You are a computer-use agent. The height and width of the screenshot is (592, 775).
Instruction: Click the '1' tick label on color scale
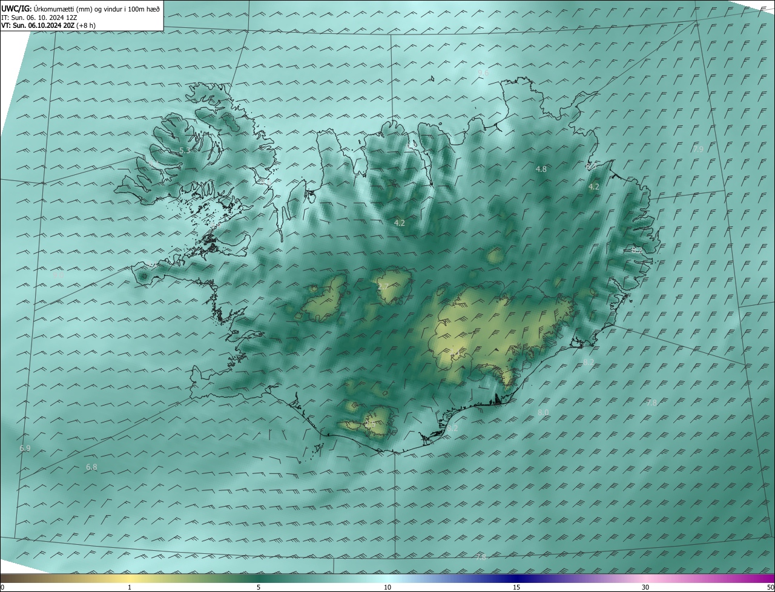[130, 587]
